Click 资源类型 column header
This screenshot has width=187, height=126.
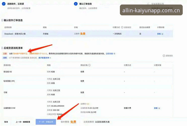pyautogui.click(x=7, y=65)
